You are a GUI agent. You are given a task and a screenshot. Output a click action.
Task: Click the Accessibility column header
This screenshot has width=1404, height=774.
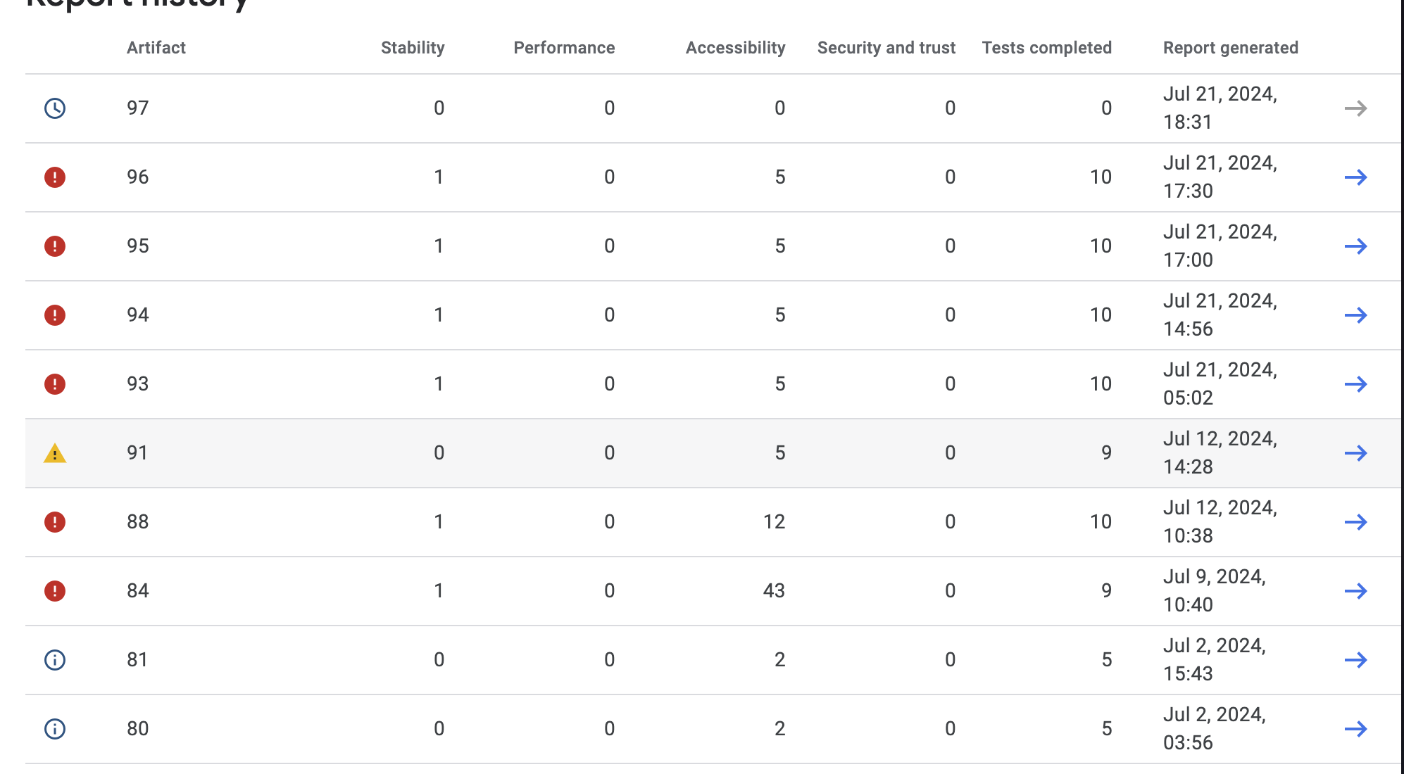pos(735,48)
